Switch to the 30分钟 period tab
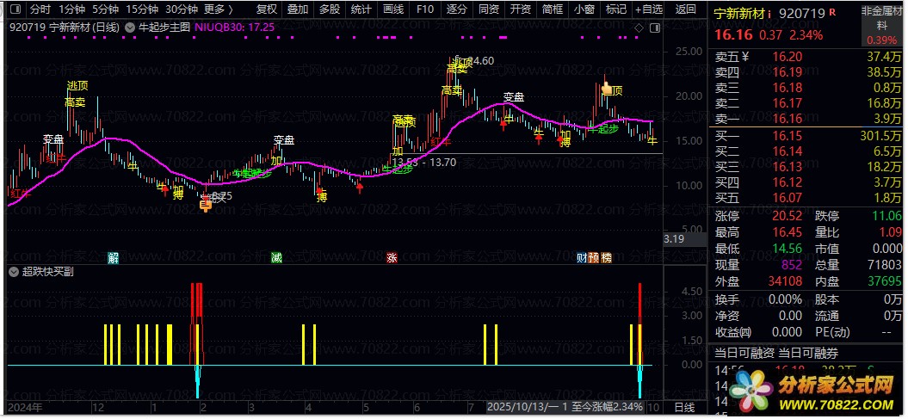 (x=182, y=9)
